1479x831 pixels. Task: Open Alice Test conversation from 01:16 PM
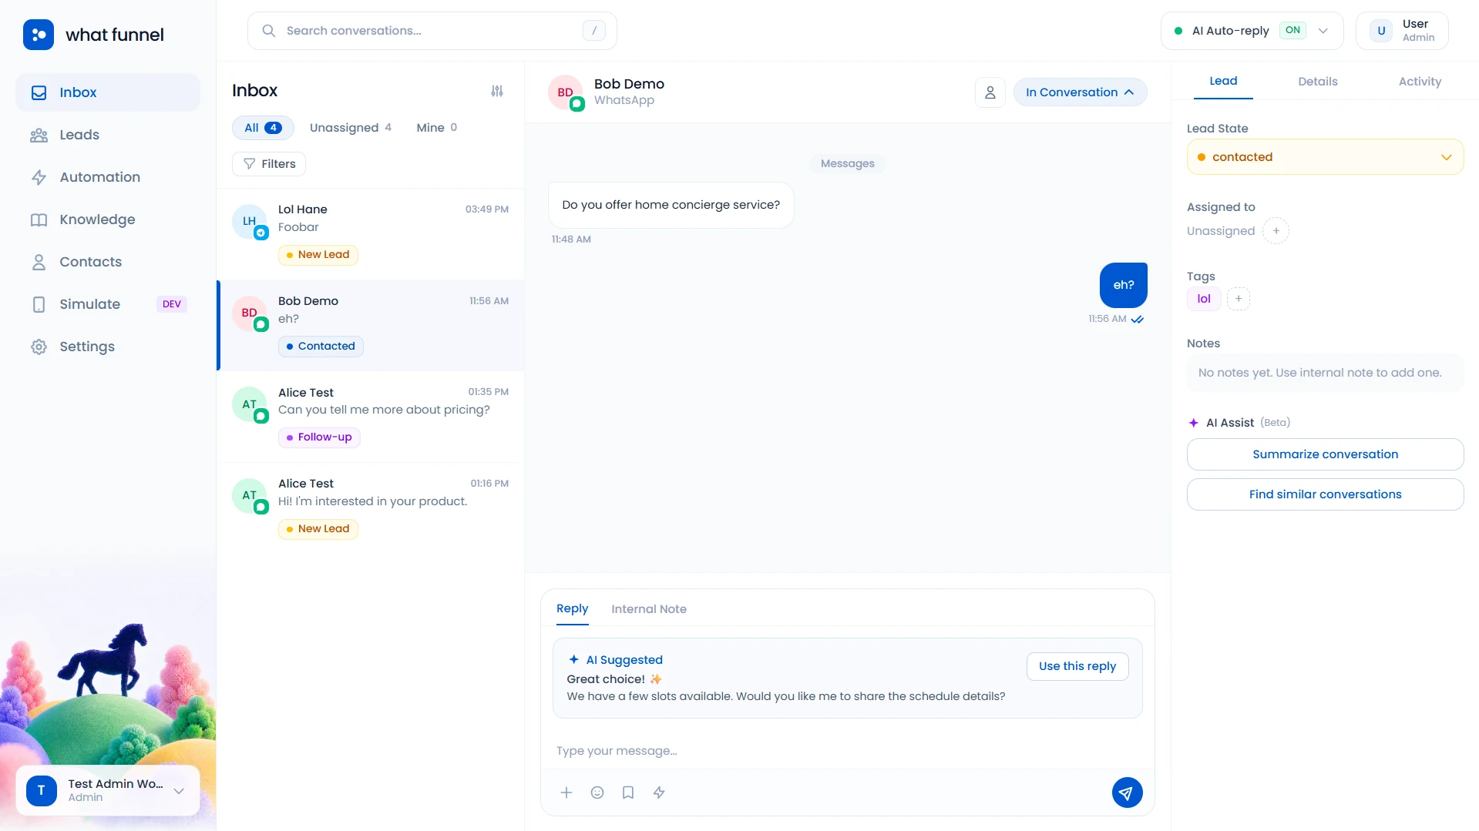pyautogui.click(x=371, y=508)
